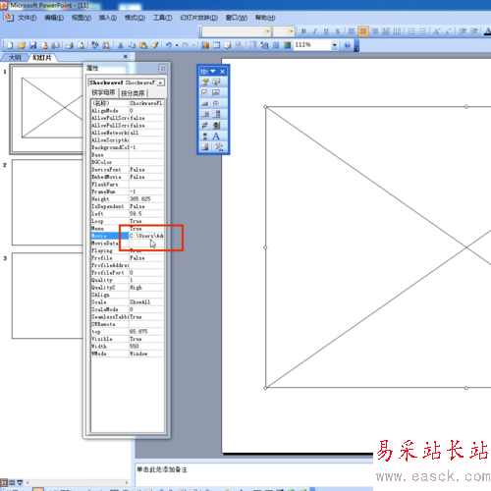Viewport: 491px width, 491px height.
Task: Select the Command Button control tool
Action: click(x=205, y=103)
